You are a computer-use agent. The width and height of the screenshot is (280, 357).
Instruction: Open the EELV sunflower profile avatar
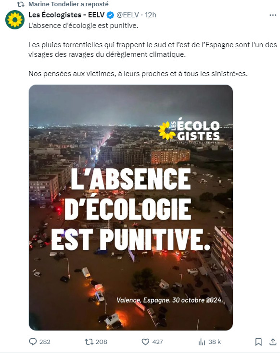pos(15,20)
